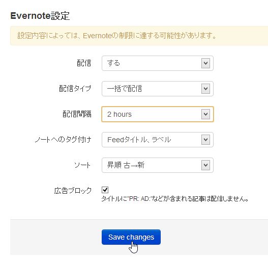Viewport: 268px width, 260px height.
Task: Open the 配信間隔 select showing 2 hours
Action: pyautogui.click(x=158, y=114)
